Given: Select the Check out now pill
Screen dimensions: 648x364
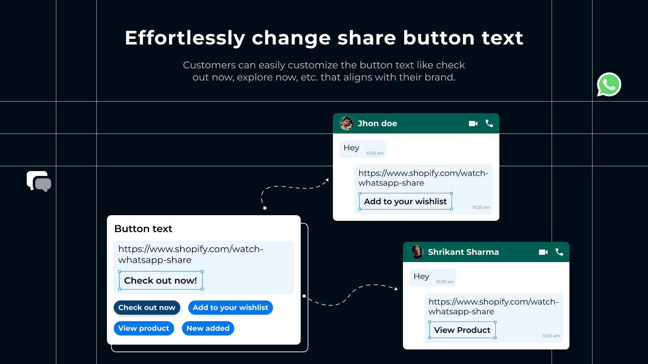Looking at the screenshot, I should [147, 307].
